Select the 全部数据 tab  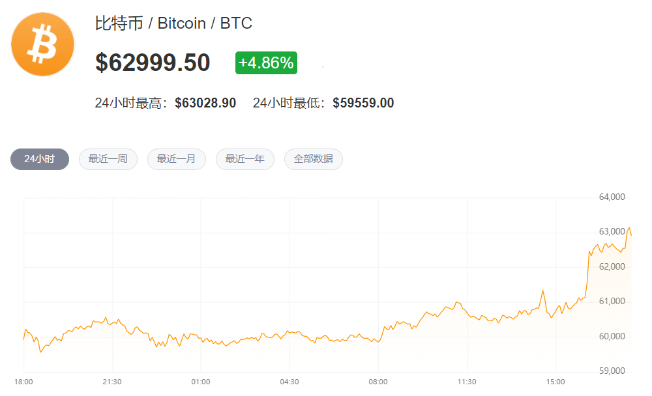(314, 159)
